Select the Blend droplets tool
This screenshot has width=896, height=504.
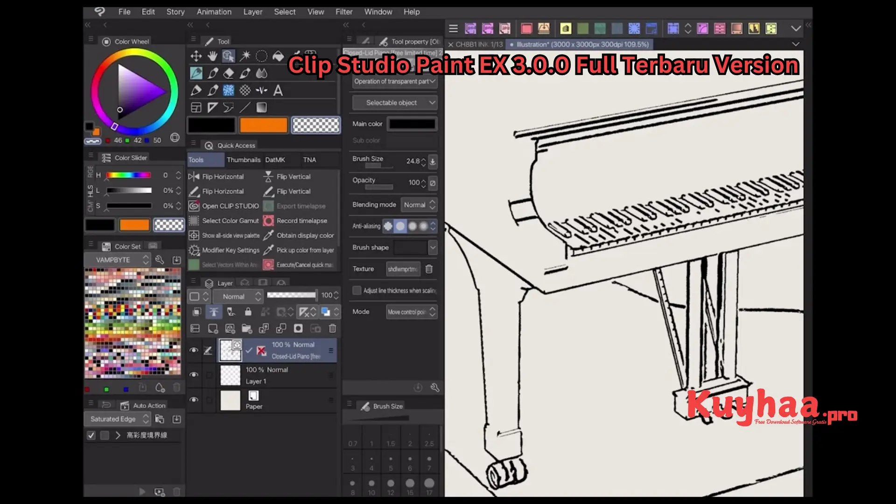[x=261, y=73]
